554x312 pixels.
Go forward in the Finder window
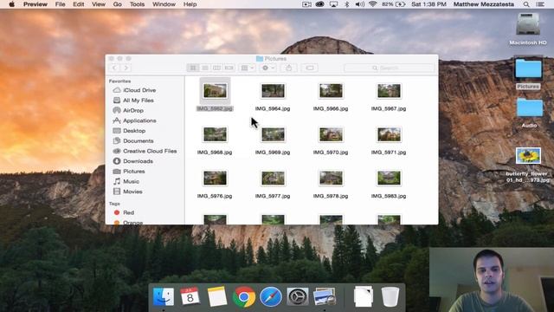(x=126, y=68)
